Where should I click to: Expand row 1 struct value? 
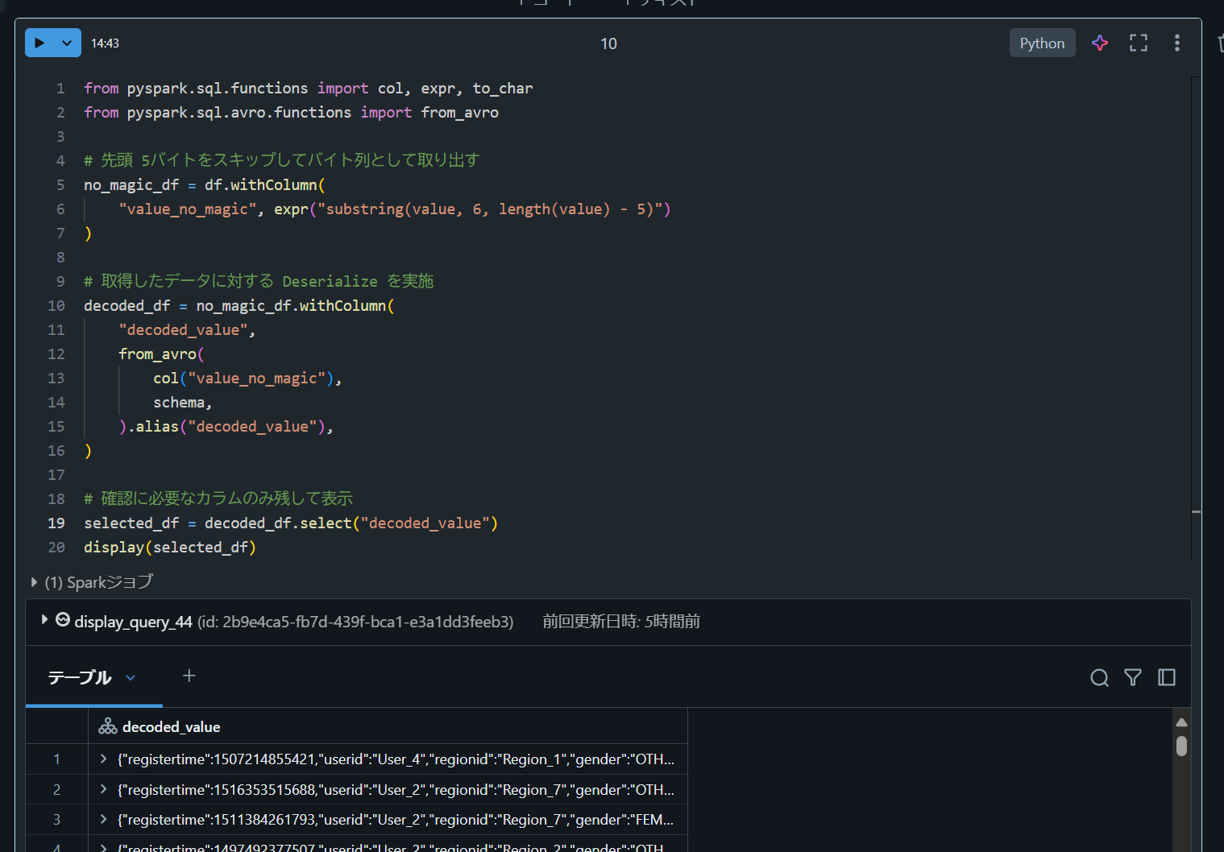click(103, 759)
